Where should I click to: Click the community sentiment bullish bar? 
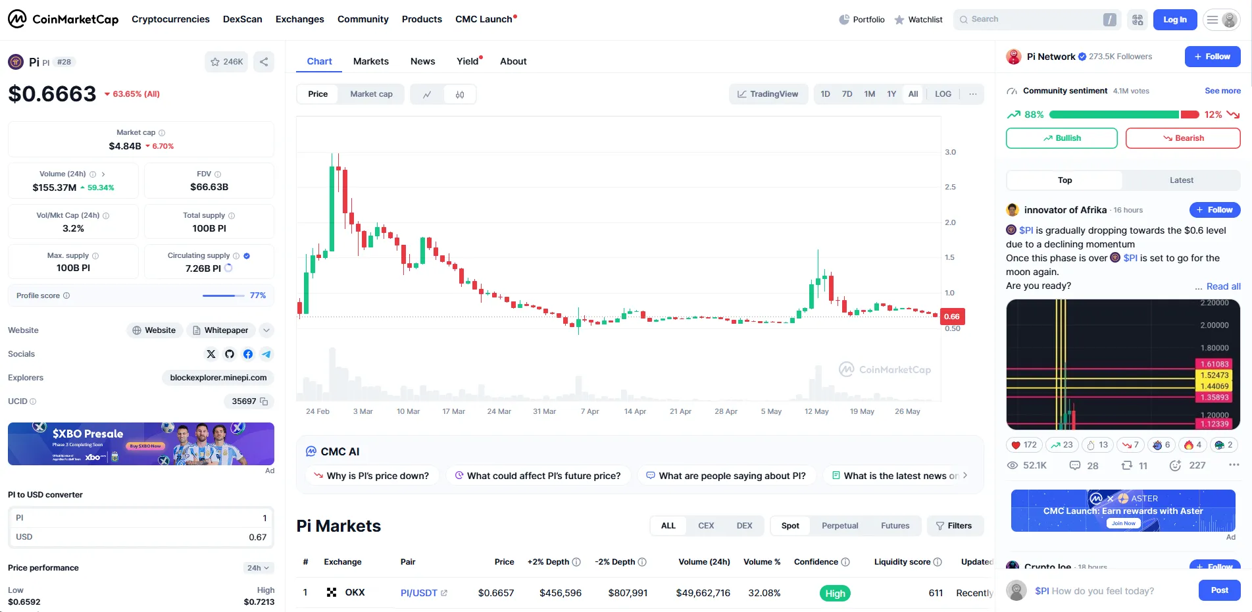[x=1114, y=115]
